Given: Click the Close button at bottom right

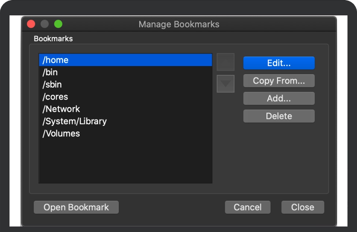Looking at the screenshot, I should tap(302, 207).
